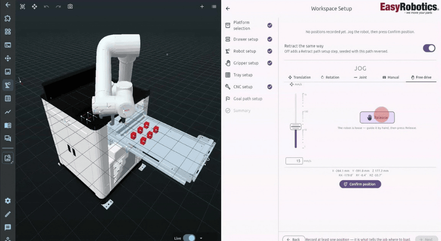Image resolution: width=441 pixels, height=241 pixels.
Task: Open the chat bubbles icon in sidebar
Action: coord(8,138)
